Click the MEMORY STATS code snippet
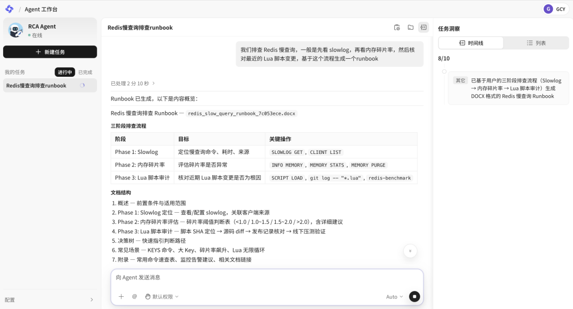 point(327,165)
